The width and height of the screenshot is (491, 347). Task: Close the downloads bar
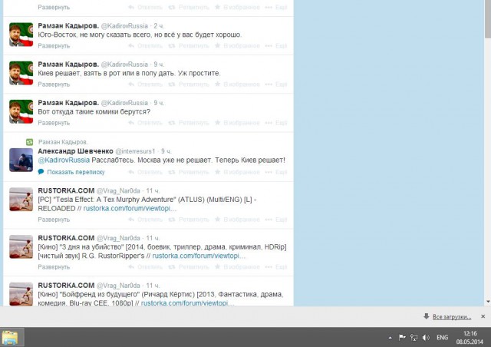(x=483, y=316)
